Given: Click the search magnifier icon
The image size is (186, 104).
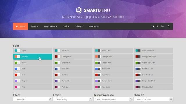Looking at the screenshot, I should coord(169,26).
